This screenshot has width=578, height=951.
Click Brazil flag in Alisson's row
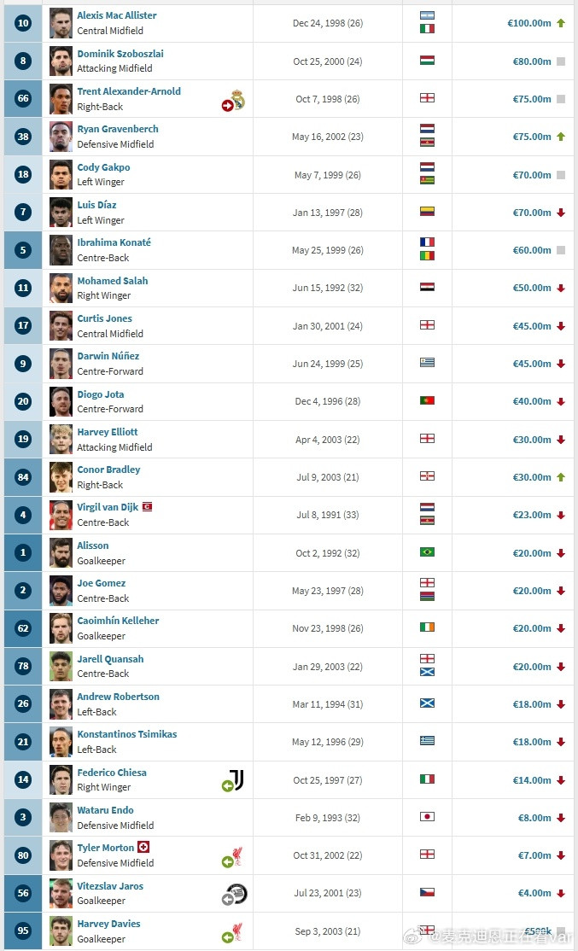(x=427, y=552)
